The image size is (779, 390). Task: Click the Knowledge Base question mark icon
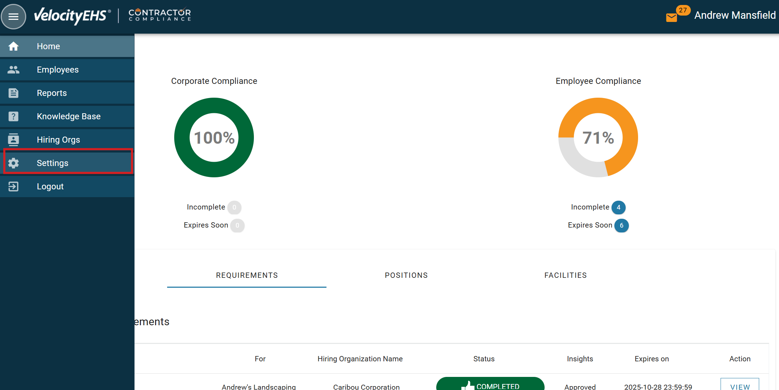pos(13,116)
